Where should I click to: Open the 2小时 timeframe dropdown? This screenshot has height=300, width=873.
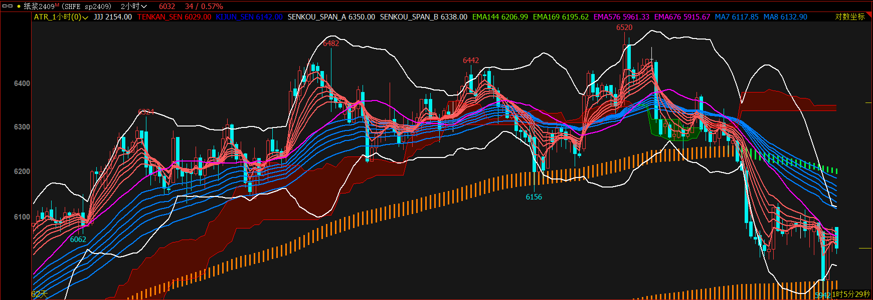tap(133, 6)
